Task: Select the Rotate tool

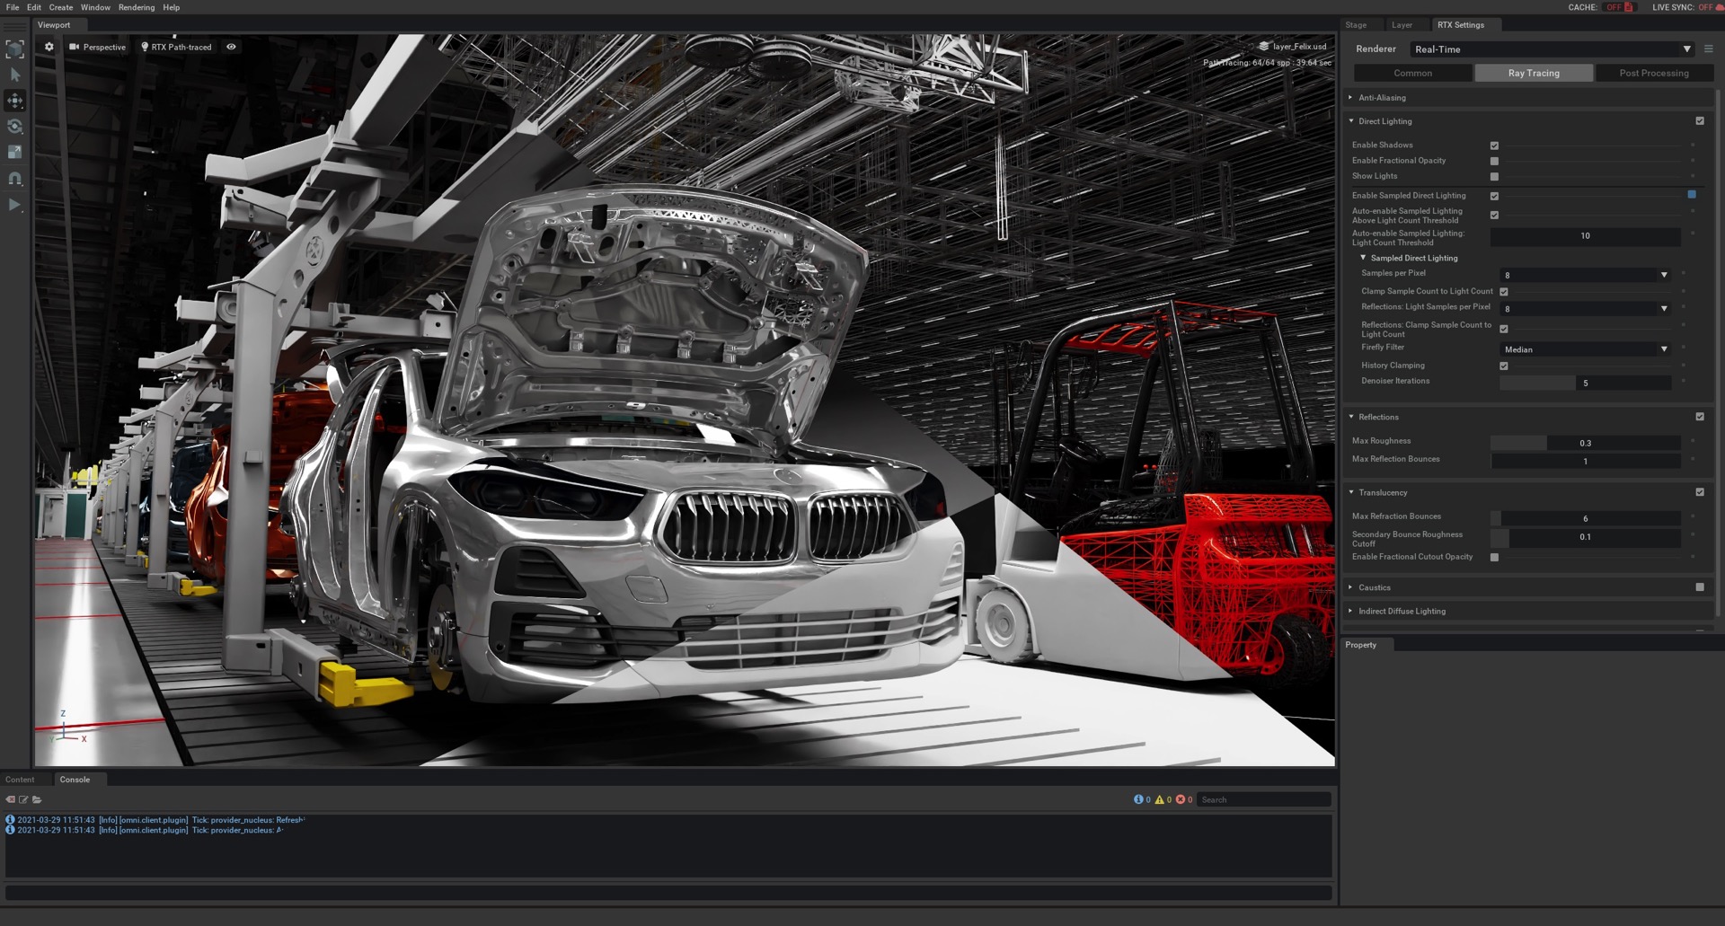Action: (15, 127)
